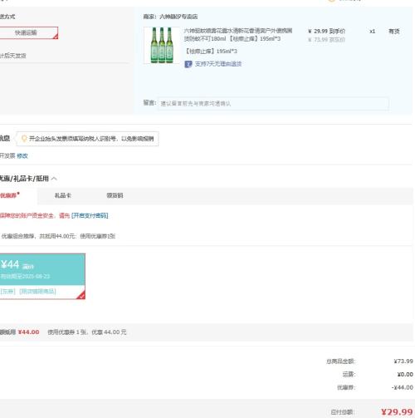Focus the 留言 message input field
This screenshot has width=415, height=418.
pos(273,103)
